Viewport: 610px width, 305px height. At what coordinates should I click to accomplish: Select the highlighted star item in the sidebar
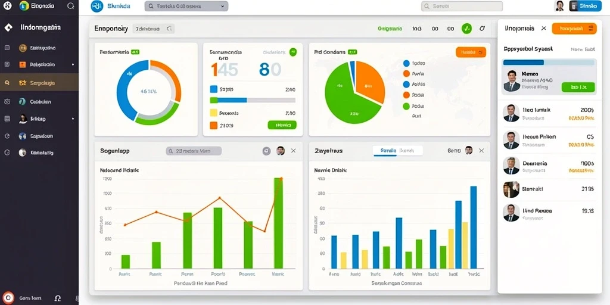click(x=39, y=82)
